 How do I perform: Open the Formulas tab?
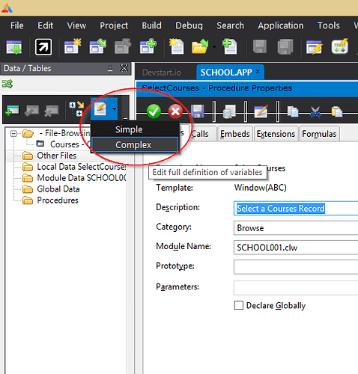click(x=319, y=134)
